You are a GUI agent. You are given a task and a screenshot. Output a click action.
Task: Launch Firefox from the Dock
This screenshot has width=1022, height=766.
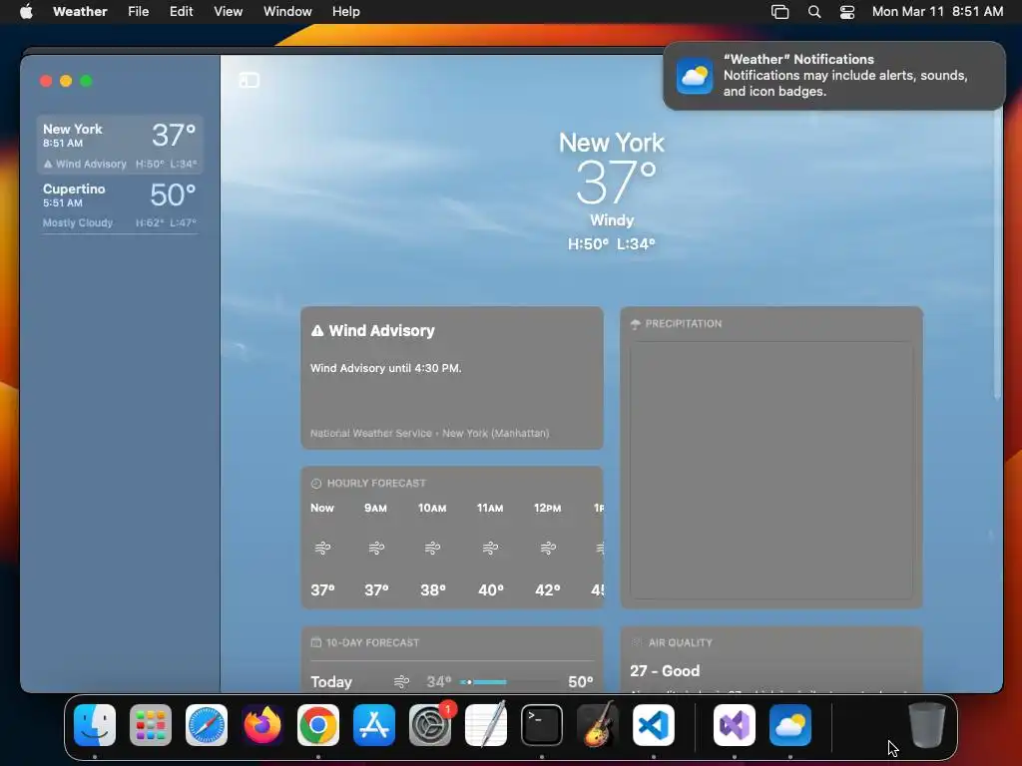[262, 725]
